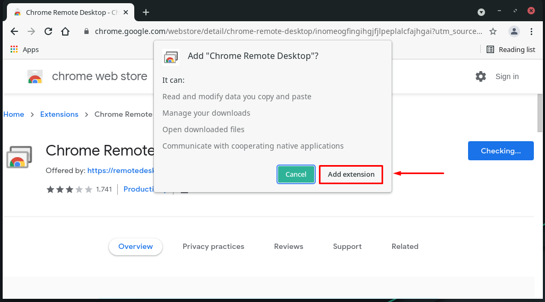This screenshot has width=545, height=302.
Task: Open the remotedesktop offered-by link
Action: pos(120,170)
